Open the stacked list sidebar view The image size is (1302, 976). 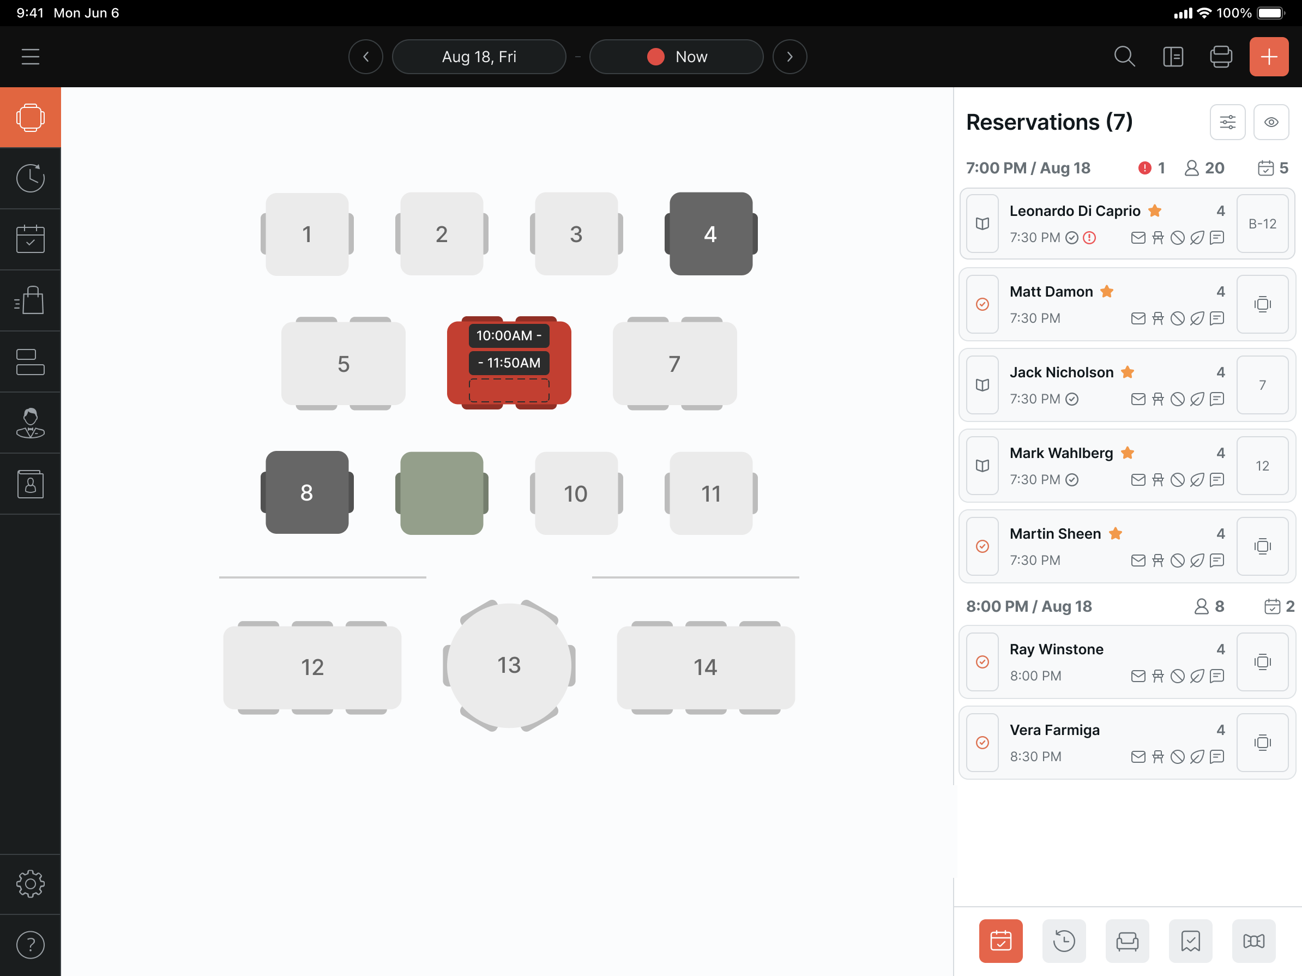(x=31, y=362)
